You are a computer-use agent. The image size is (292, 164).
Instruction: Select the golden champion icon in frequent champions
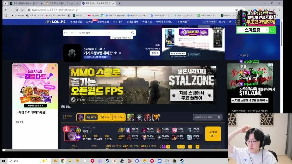coord(156,117)
